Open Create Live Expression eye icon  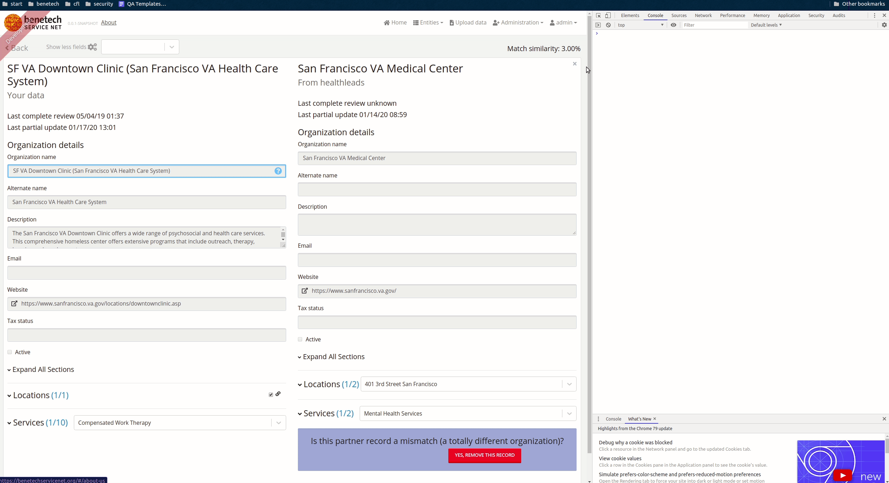click(673, 25)
